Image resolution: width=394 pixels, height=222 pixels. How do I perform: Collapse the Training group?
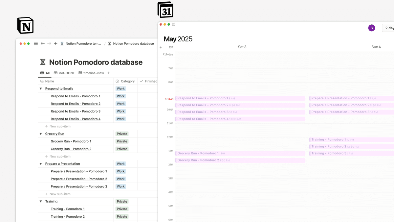pos(41,201)
